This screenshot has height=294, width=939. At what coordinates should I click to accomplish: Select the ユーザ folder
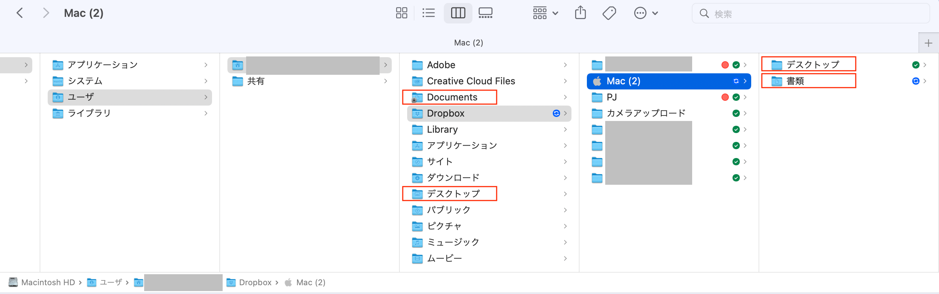click(130, 97)
